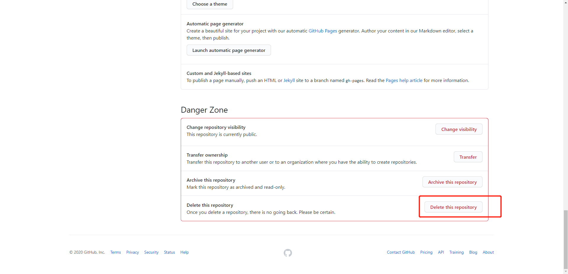Open the Terms footer link
568x274 pixels.
coord(115,252)
